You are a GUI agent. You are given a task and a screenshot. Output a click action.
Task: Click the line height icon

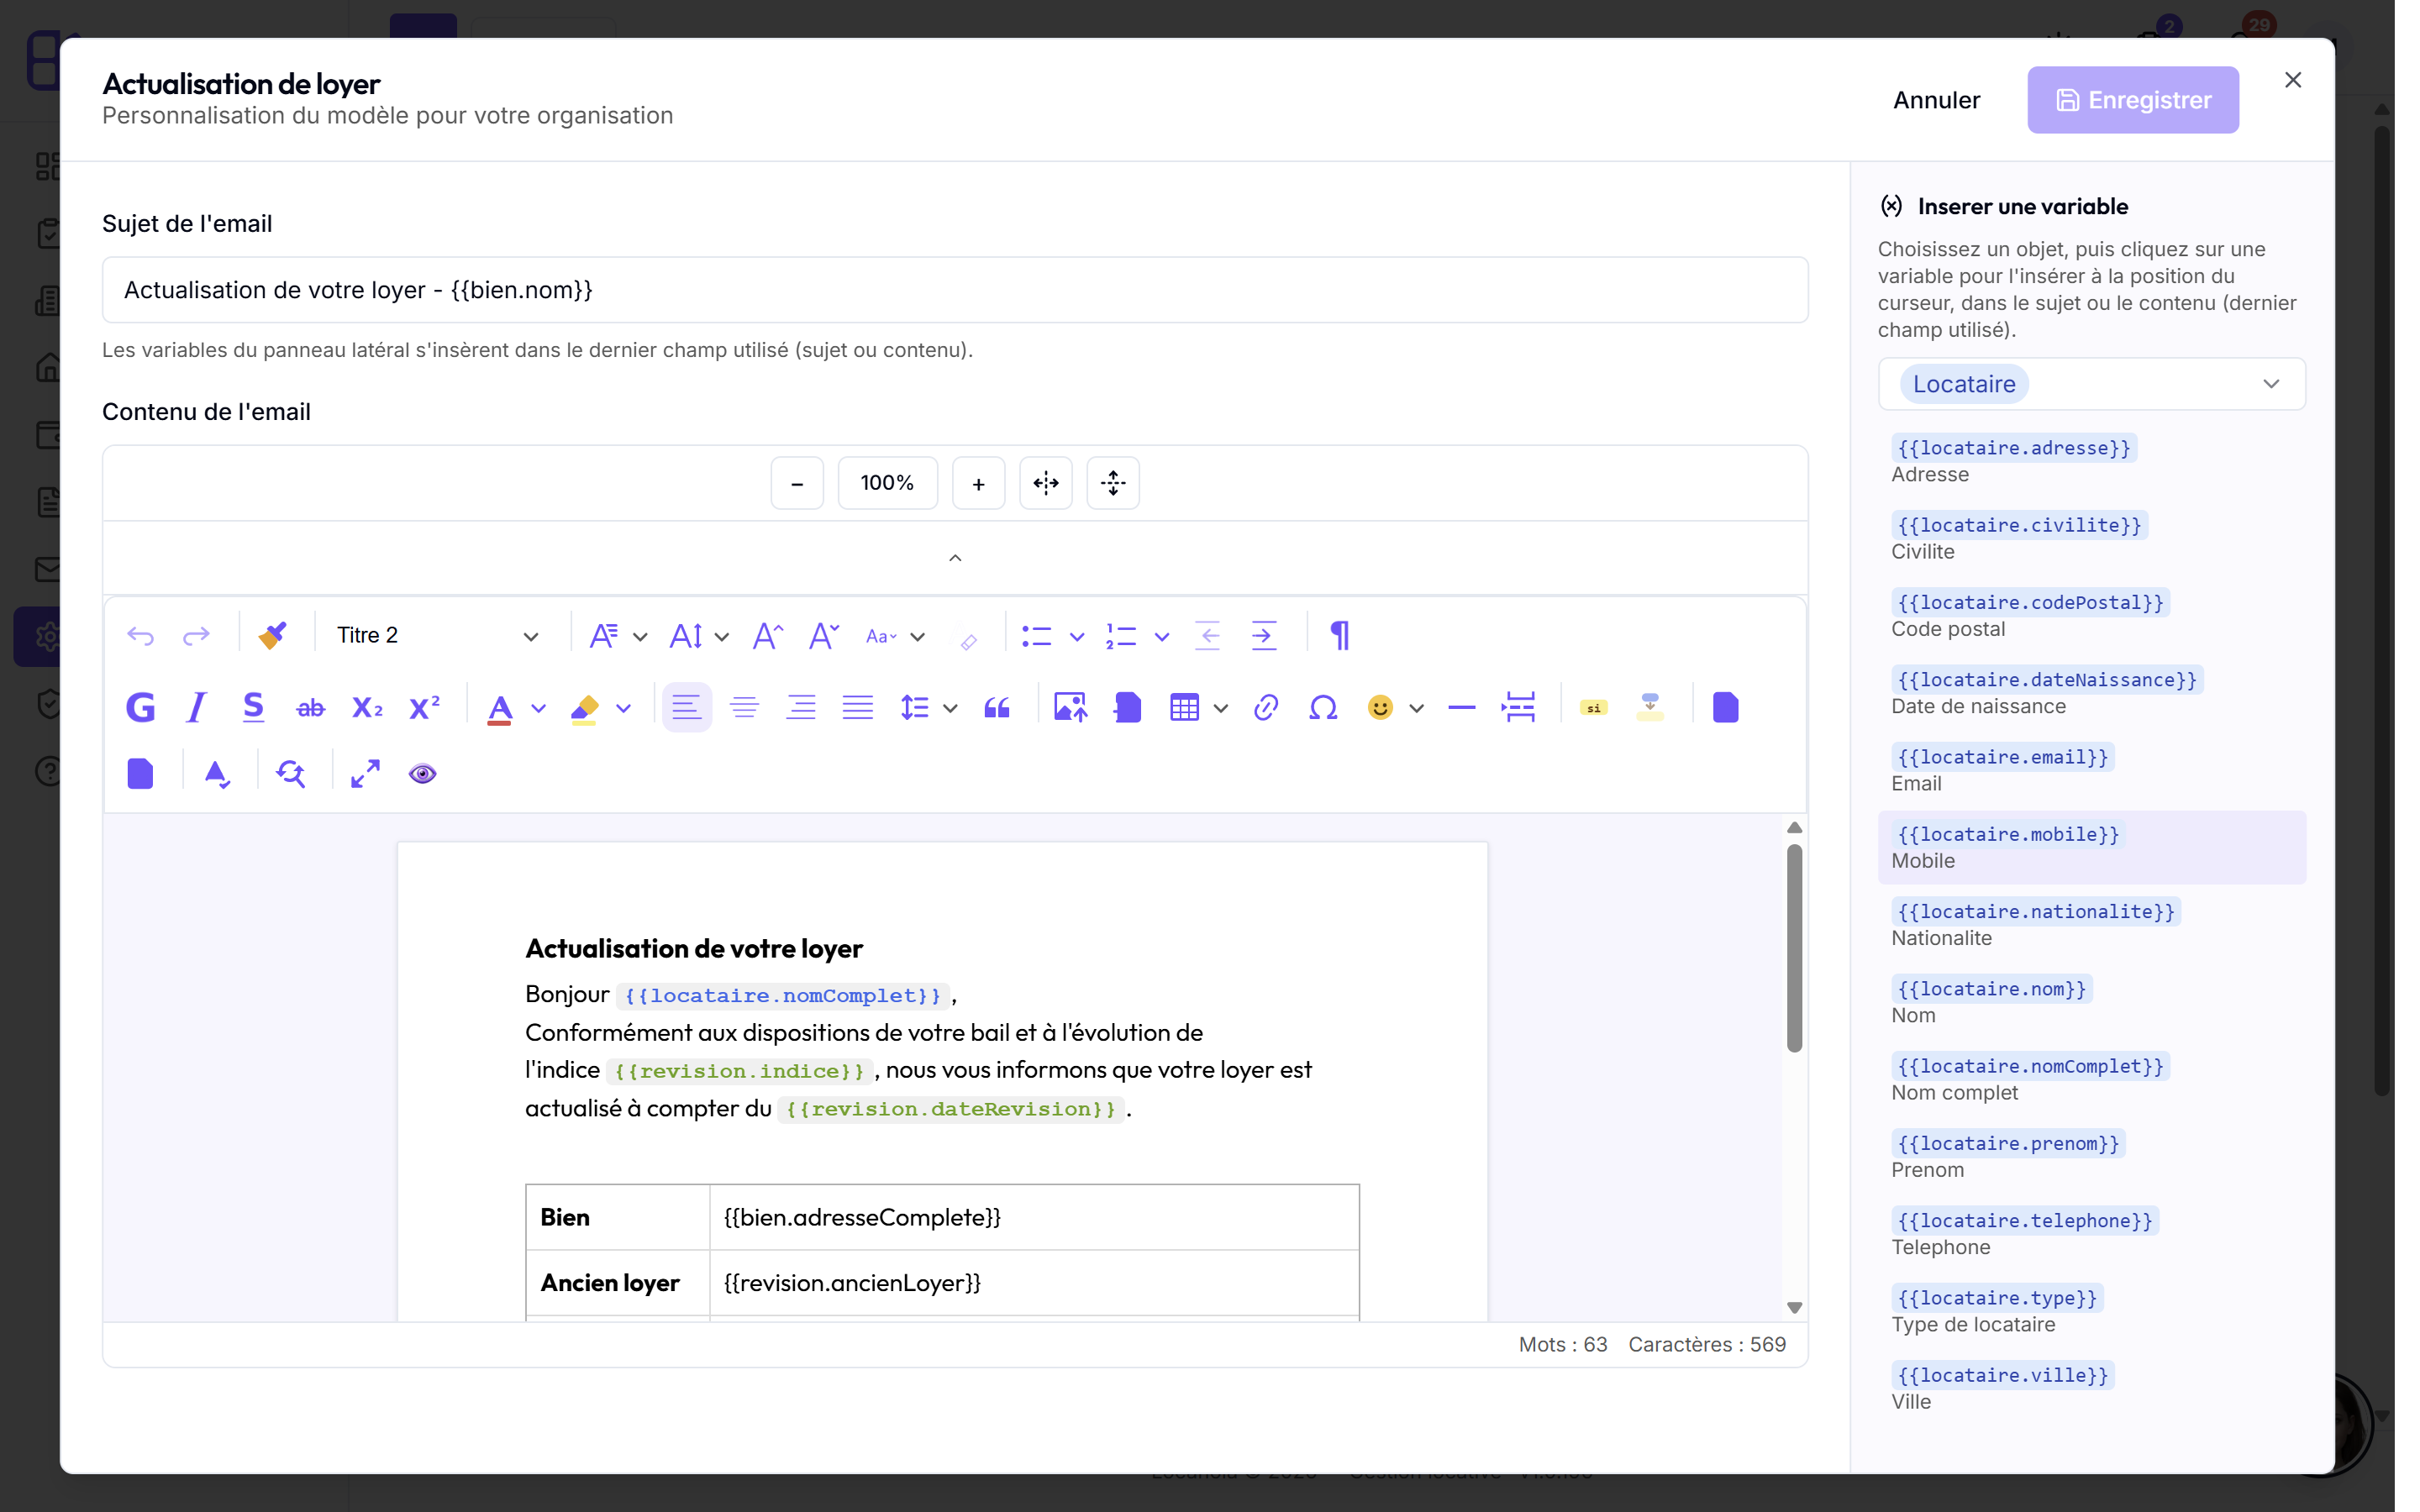pyautogui.click(x=915, y=708)
